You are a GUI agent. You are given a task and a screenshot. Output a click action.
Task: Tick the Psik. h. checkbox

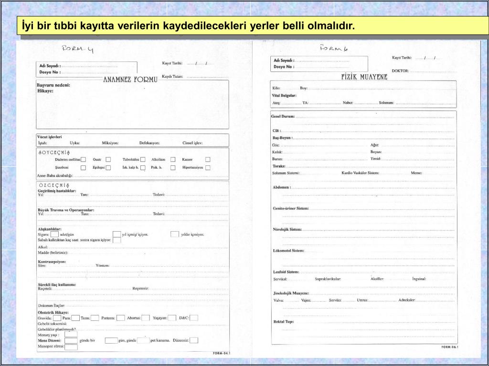point(173,168)
